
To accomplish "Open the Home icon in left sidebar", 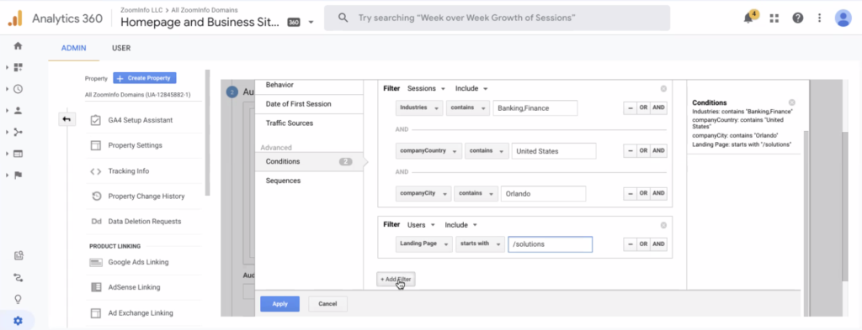I will click(x=19, y=46).
